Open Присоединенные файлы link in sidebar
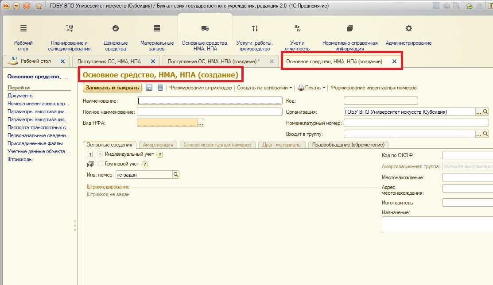This screenshot has height=285, width=493. click(x=35, y=143)
